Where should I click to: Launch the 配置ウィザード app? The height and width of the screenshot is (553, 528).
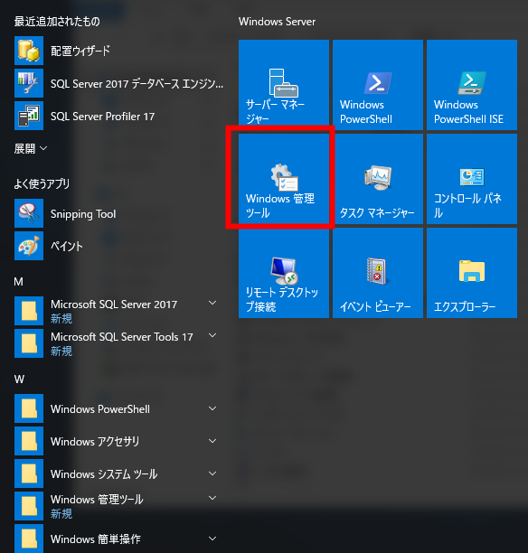(118, 51)
